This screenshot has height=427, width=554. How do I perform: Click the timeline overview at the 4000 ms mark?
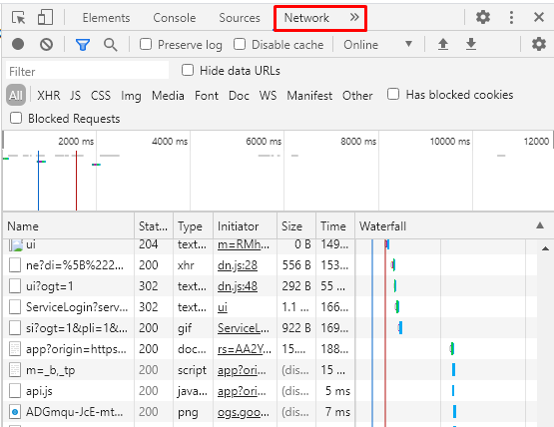pyautogui.click(x=170, y=142)
